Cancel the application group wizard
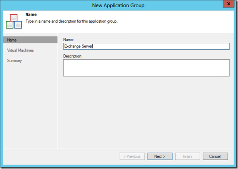The image size is (238, 169). click(215, 156)
